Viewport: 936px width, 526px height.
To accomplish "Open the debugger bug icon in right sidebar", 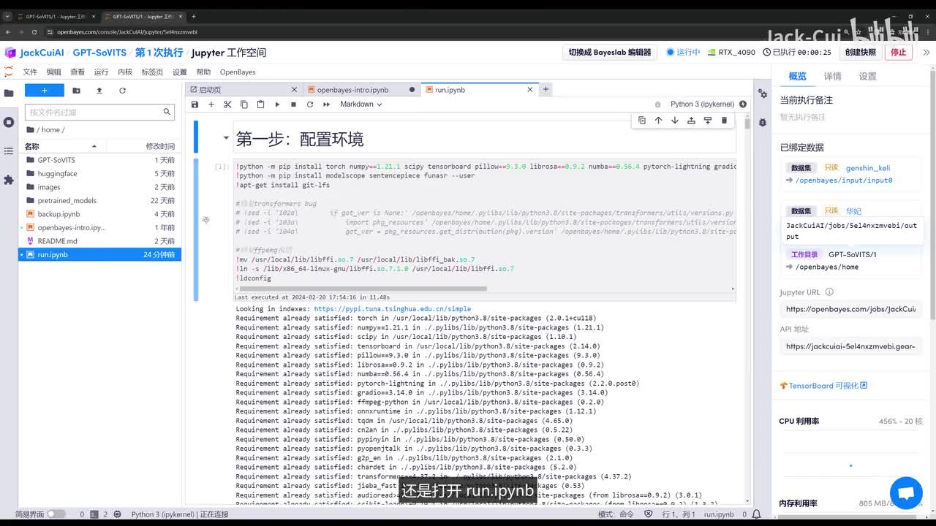I will point(763,123).
